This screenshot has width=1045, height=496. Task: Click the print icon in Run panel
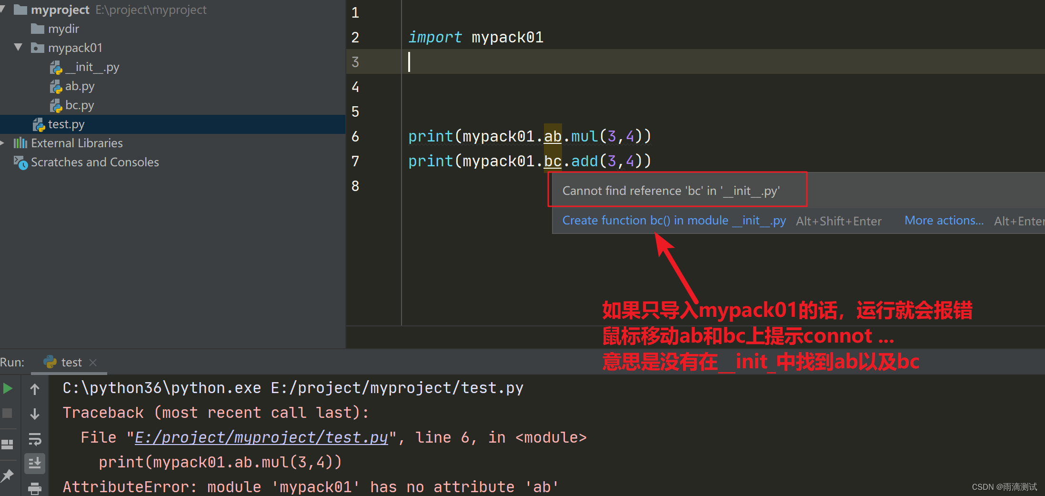(x=35, y=488)
